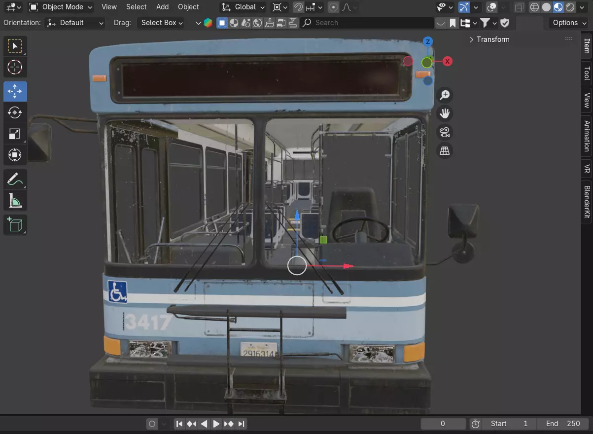The width and height of the screenshot is (593, 434).
Task: Open Global transform orientation dropdown
Action: (243, 7)
